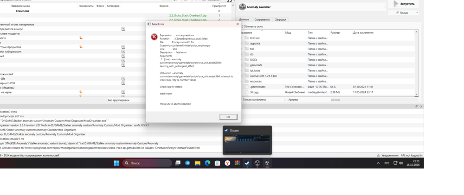
Task: Select the .gitattributes file icon
Action: pos(247,87)
